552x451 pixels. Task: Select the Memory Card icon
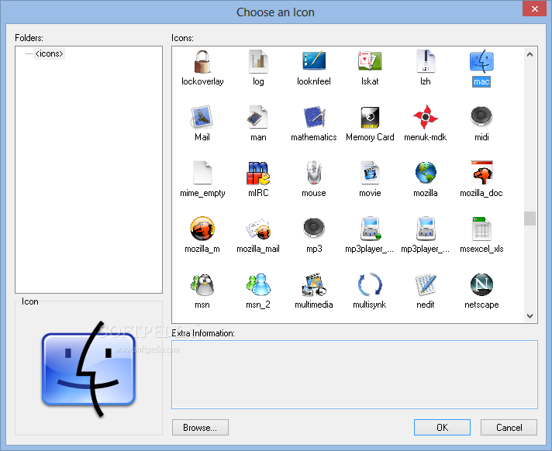(x=370, y=118)
